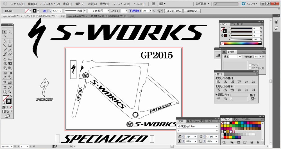This screenshot has width=281, height=149.
Task: Select the Direct Selection (white arrow) tool
Action: pyautogui.click(x=10, y=32)
